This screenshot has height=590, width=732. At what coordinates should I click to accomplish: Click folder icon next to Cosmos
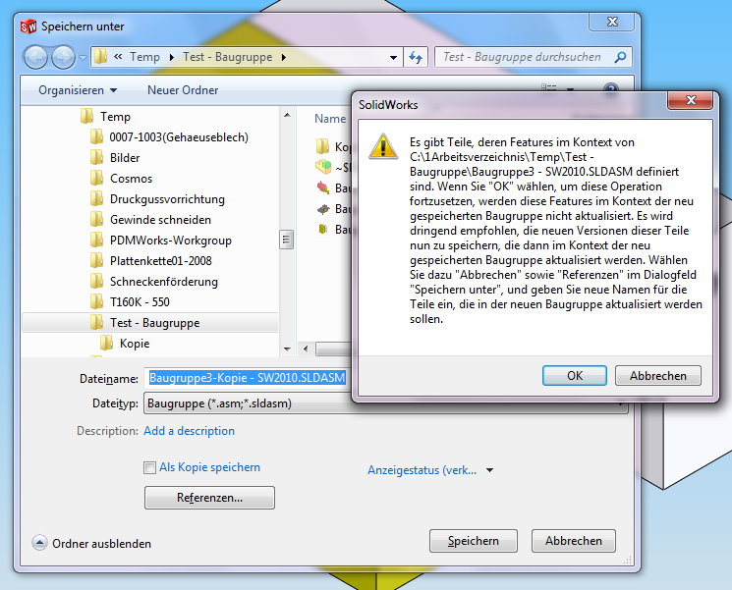pos(96,178)
